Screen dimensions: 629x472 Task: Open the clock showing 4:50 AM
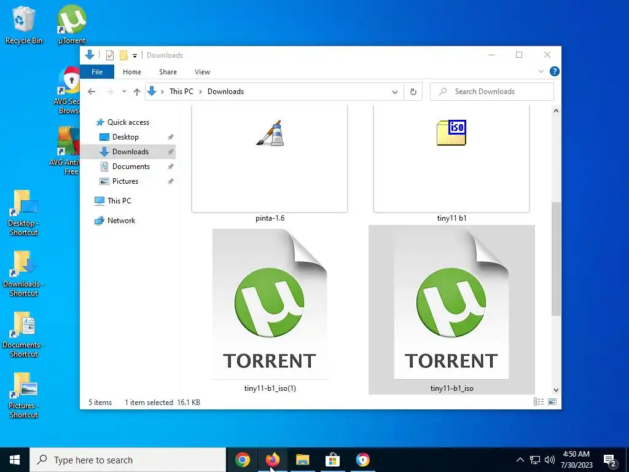pos(576,460)
